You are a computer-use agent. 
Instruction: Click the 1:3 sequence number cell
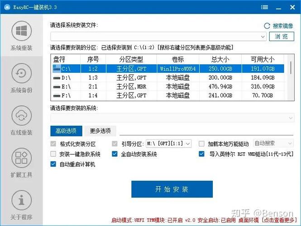coord(93,78)
